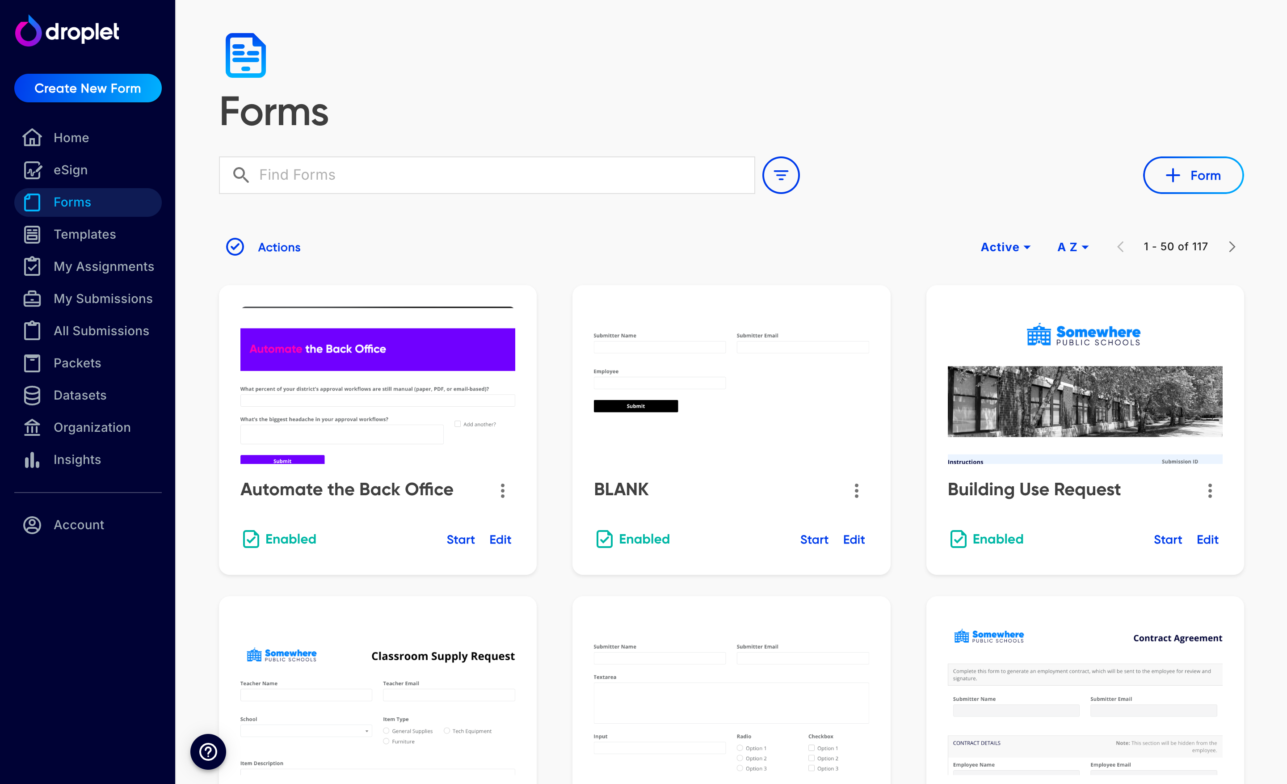Toggle Enabled status on Automate the Back Office

point(279,539)
